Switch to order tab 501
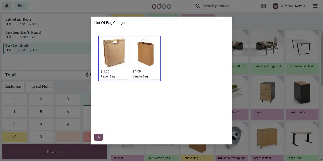The image size is (323, 161). click(x=21, y=6)
